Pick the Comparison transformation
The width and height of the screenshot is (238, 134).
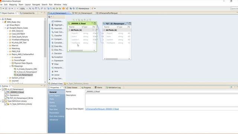[57, 39]
